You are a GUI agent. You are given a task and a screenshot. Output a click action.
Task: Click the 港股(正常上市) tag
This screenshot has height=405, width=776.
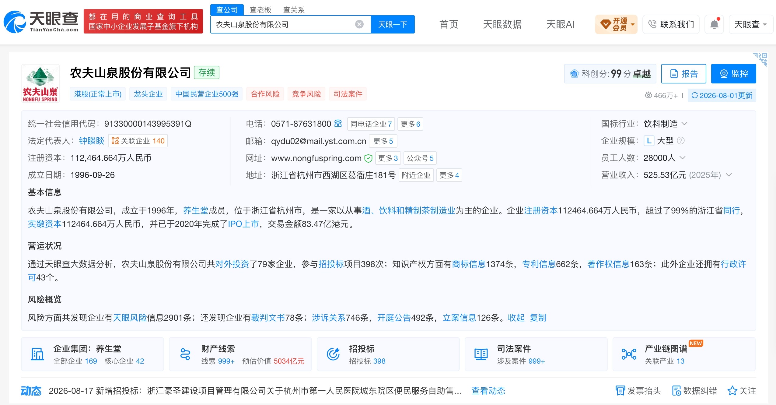click(x=98, y=94)
